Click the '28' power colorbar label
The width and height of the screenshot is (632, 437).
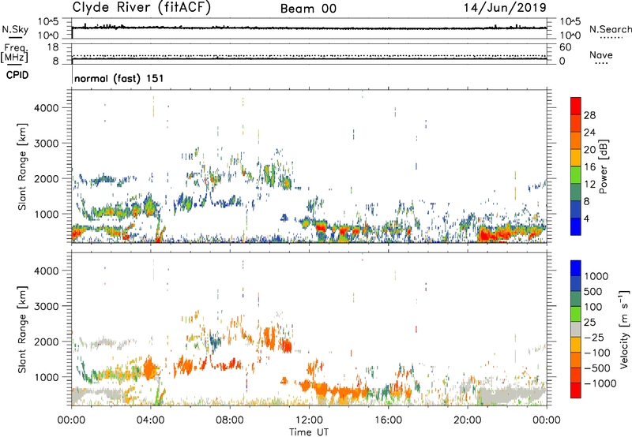pos(589,115)
